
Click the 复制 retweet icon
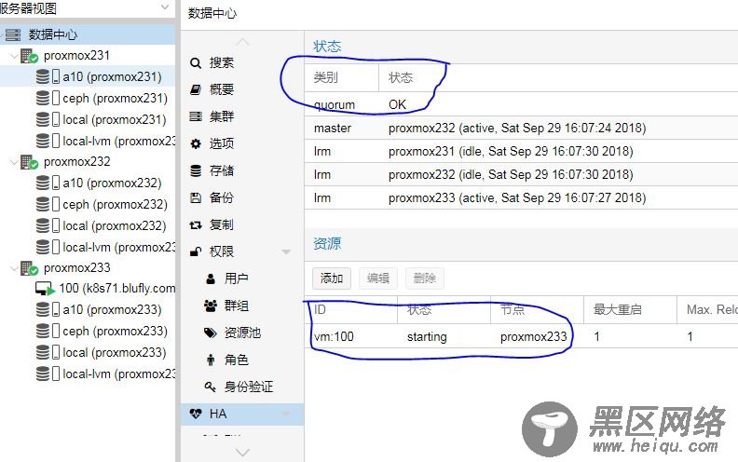(196, 225)
